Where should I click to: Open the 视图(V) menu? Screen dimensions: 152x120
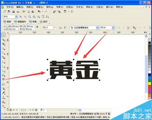(30, 7)
